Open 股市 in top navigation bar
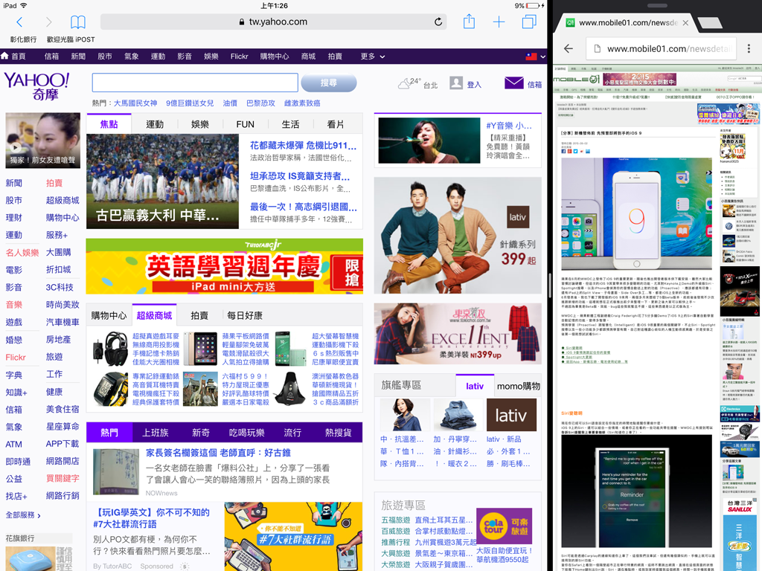 point(104,57)
